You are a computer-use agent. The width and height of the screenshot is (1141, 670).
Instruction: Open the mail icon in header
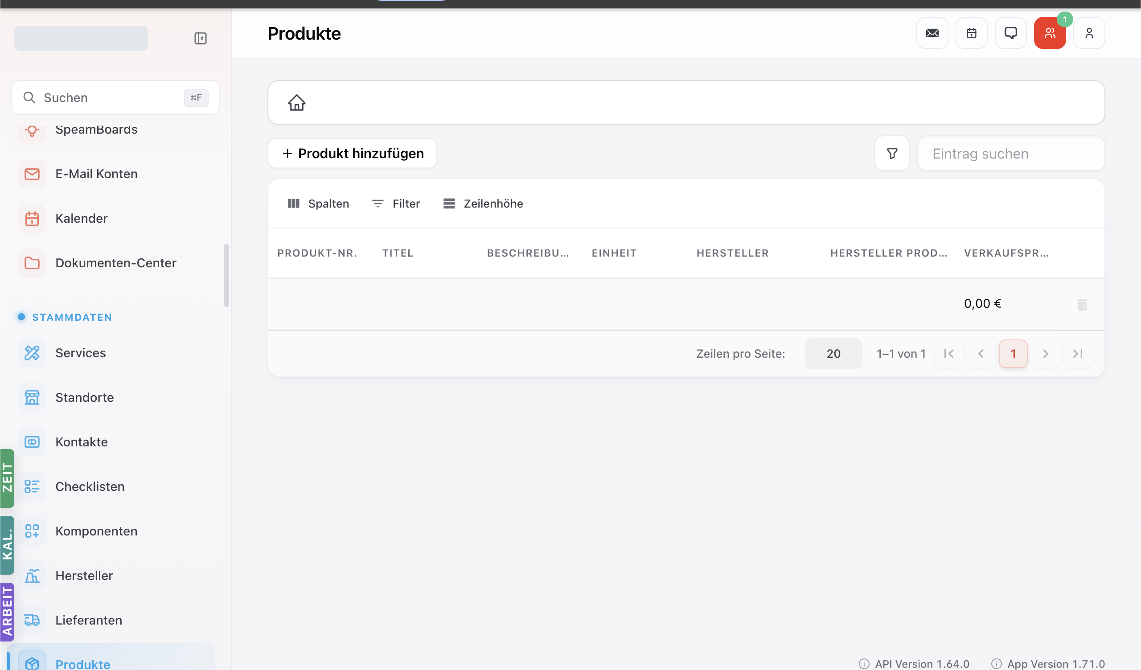coord(932,33)
